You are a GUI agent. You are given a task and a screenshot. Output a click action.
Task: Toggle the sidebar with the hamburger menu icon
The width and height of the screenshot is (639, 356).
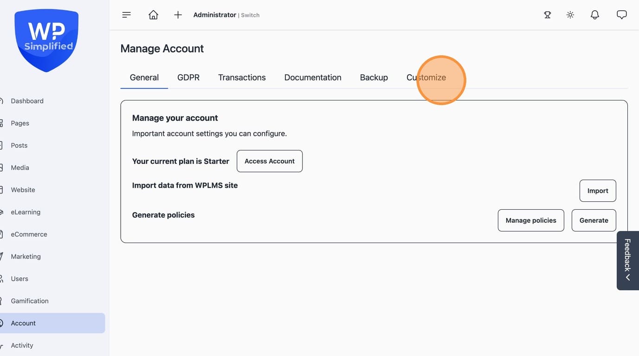click(126, 15)
